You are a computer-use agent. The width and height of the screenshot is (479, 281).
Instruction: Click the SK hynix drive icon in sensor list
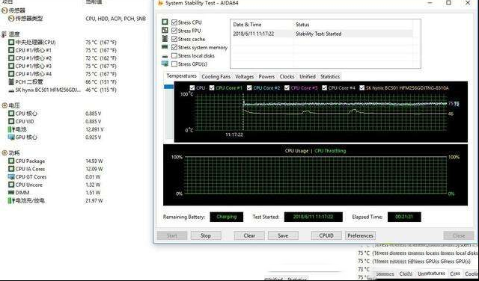11,90
